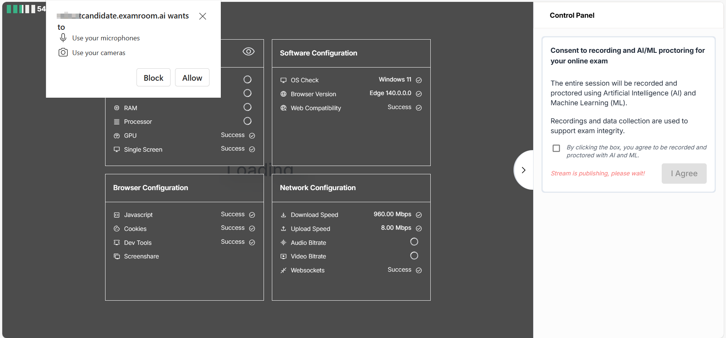Allow microphone and camera access

pyautogui.click(x=192, y=78)
